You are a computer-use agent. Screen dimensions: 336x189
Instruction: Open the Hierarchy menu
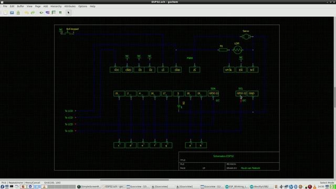[56, 6]
